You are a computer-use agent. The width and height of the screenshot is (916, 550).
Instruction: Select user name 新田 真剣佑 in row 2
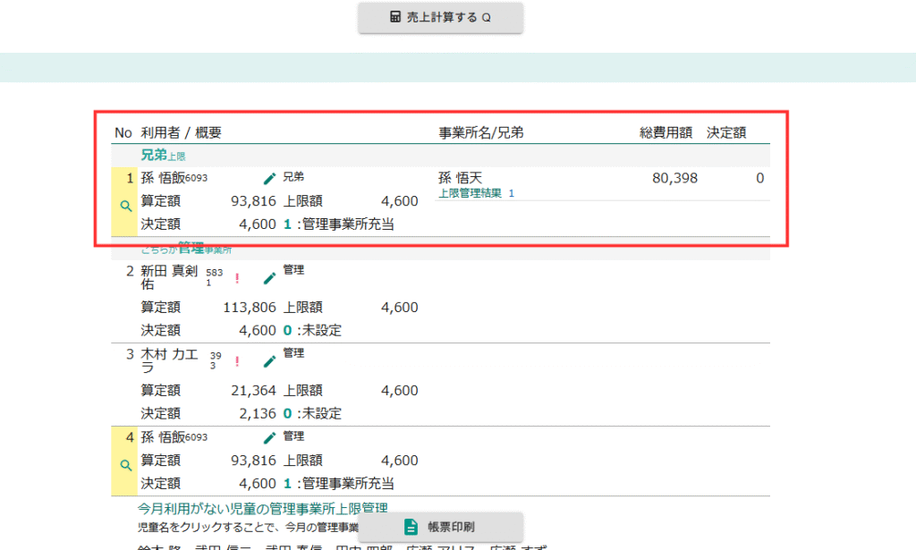point(171,277)
